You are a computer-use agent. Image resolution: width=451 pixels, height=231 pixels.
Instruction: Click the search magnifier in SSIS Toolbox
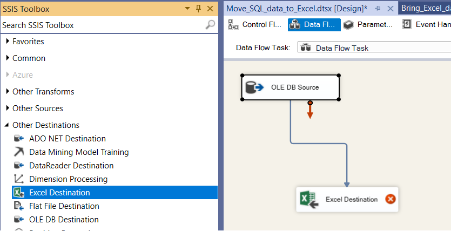210,25
